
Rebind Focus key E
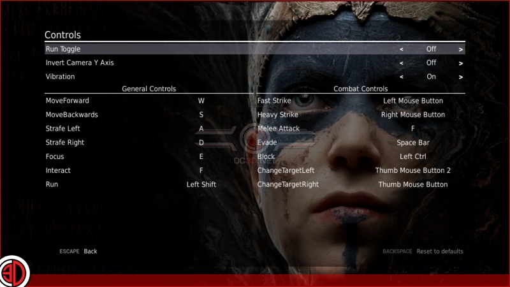(x=201, y=156)
